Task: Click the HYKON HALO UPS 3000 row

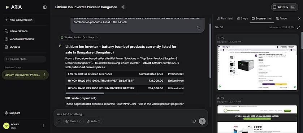Action: click(x=125, y=88)
